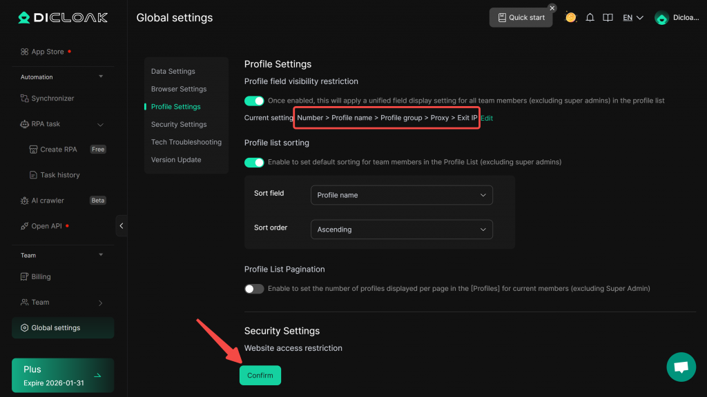Viewport: 707px width, 397px height.
Task: Enable Profile List Pagination toggle
Action: [x=254, y=289]
